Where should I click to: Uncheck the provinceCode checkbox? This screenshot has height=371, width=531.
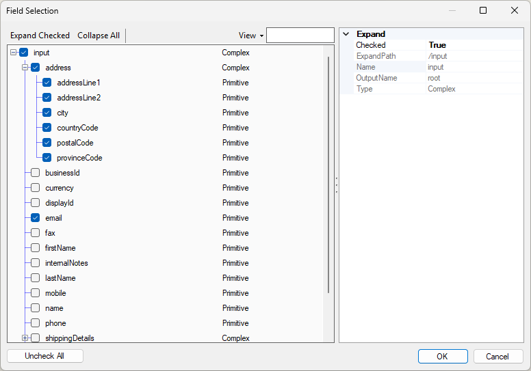pos(47,158)
